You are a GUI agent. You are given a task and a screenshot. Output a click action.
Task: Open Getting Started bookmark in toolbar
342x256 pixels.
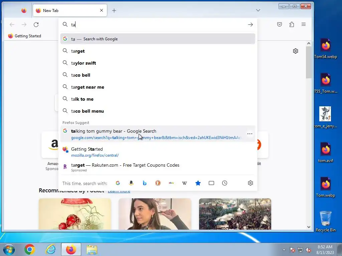click(25, 36)
